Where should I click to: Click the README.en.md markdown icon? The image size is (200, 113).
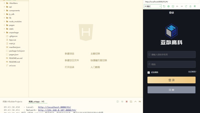(x=7, y=58)
